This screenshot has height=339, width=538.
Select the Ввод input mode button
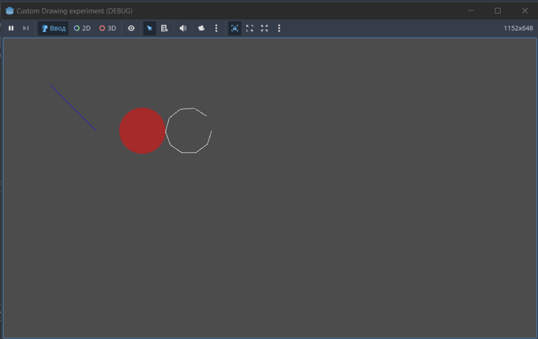pyautogui.click(x=53, y=28)
